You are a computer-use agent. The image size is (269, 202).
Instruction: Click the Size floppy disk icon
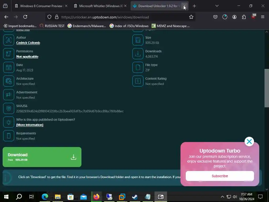138,40
